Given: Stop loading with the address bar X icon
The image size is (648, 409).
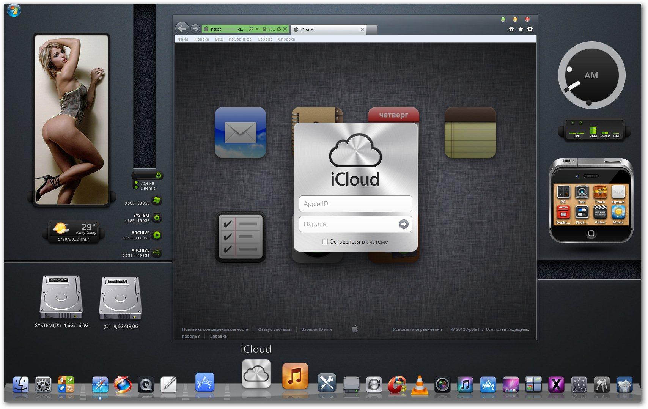Looking at the screenshot, I should [x=285, y=29].
